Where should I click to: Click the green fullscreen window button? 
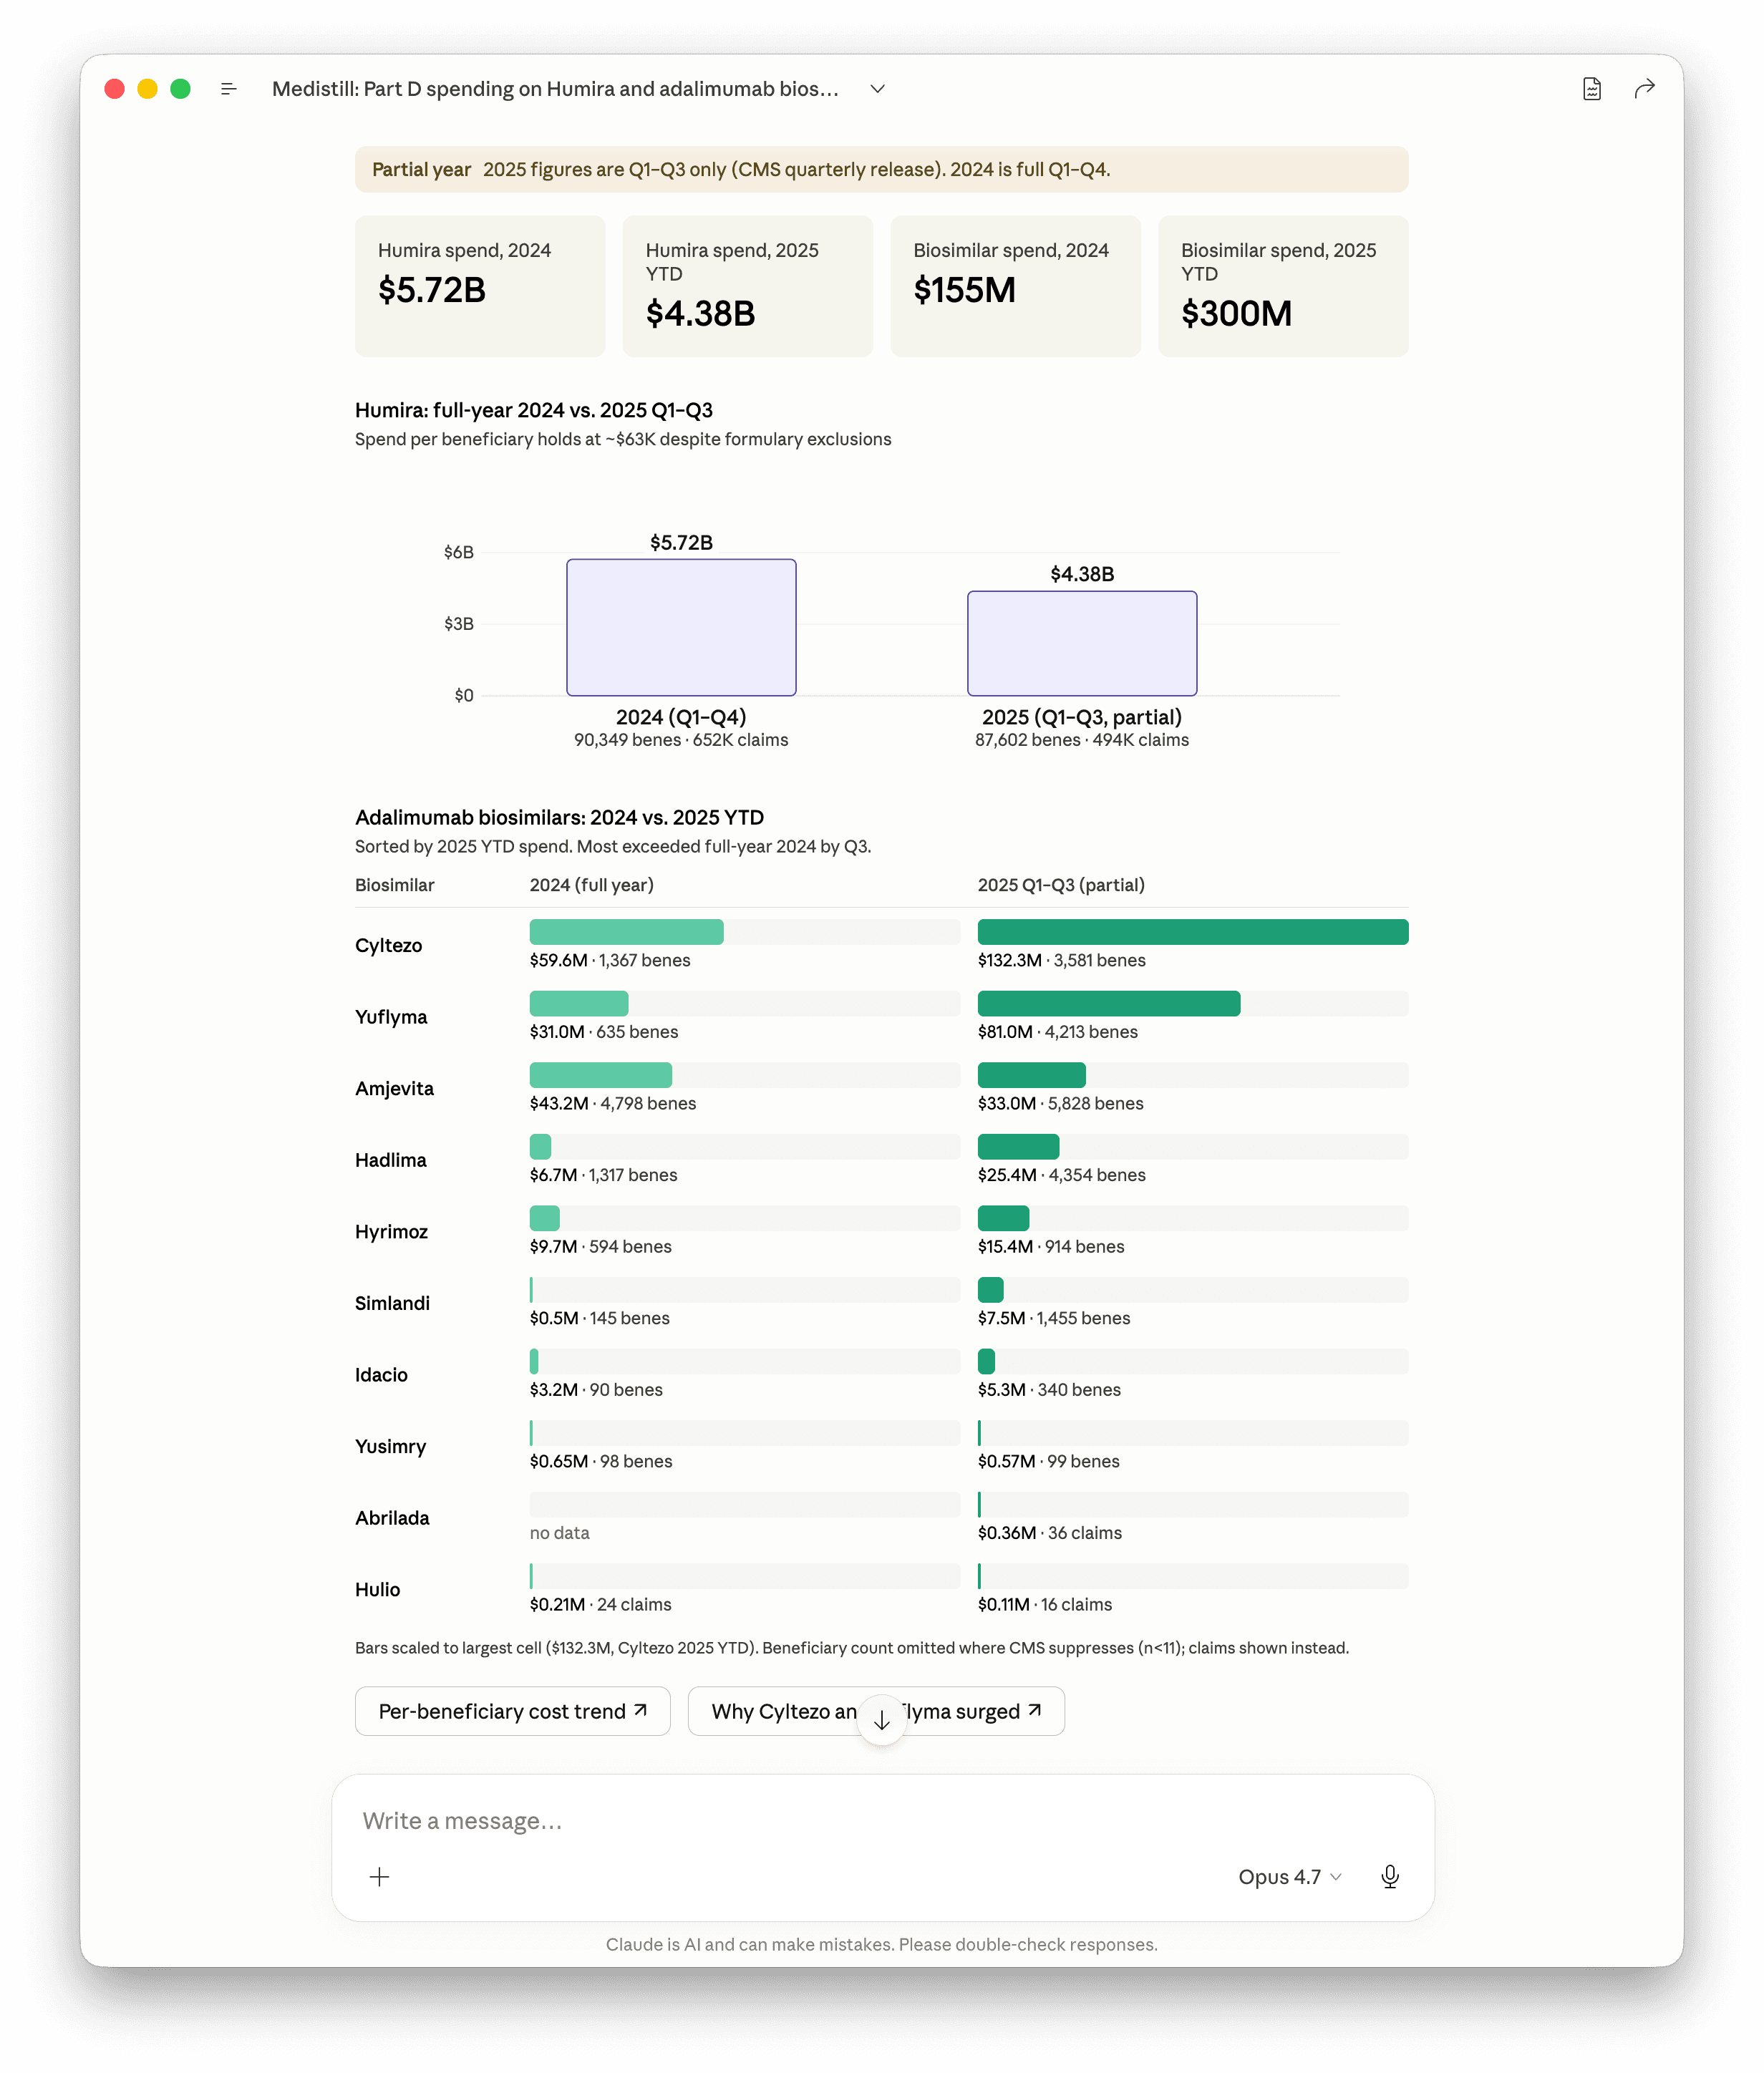(x=180, y=89)
